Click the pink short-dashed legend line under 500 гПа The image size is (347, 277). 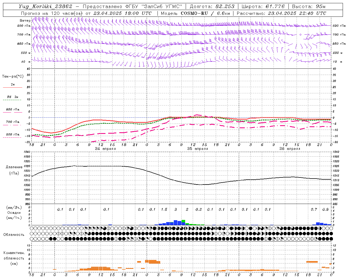pyautogui.click(x=12, y=138)
